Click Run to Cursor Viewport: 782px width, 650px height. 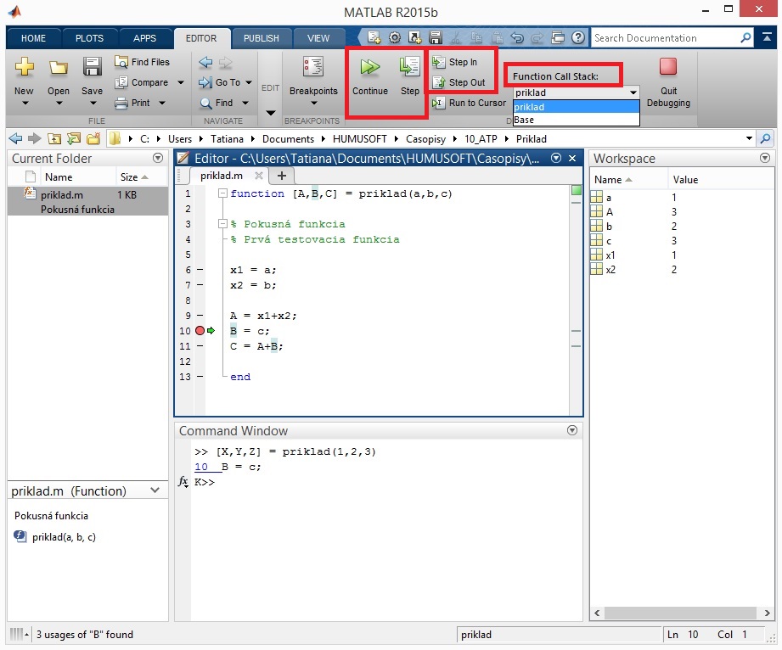470,103
